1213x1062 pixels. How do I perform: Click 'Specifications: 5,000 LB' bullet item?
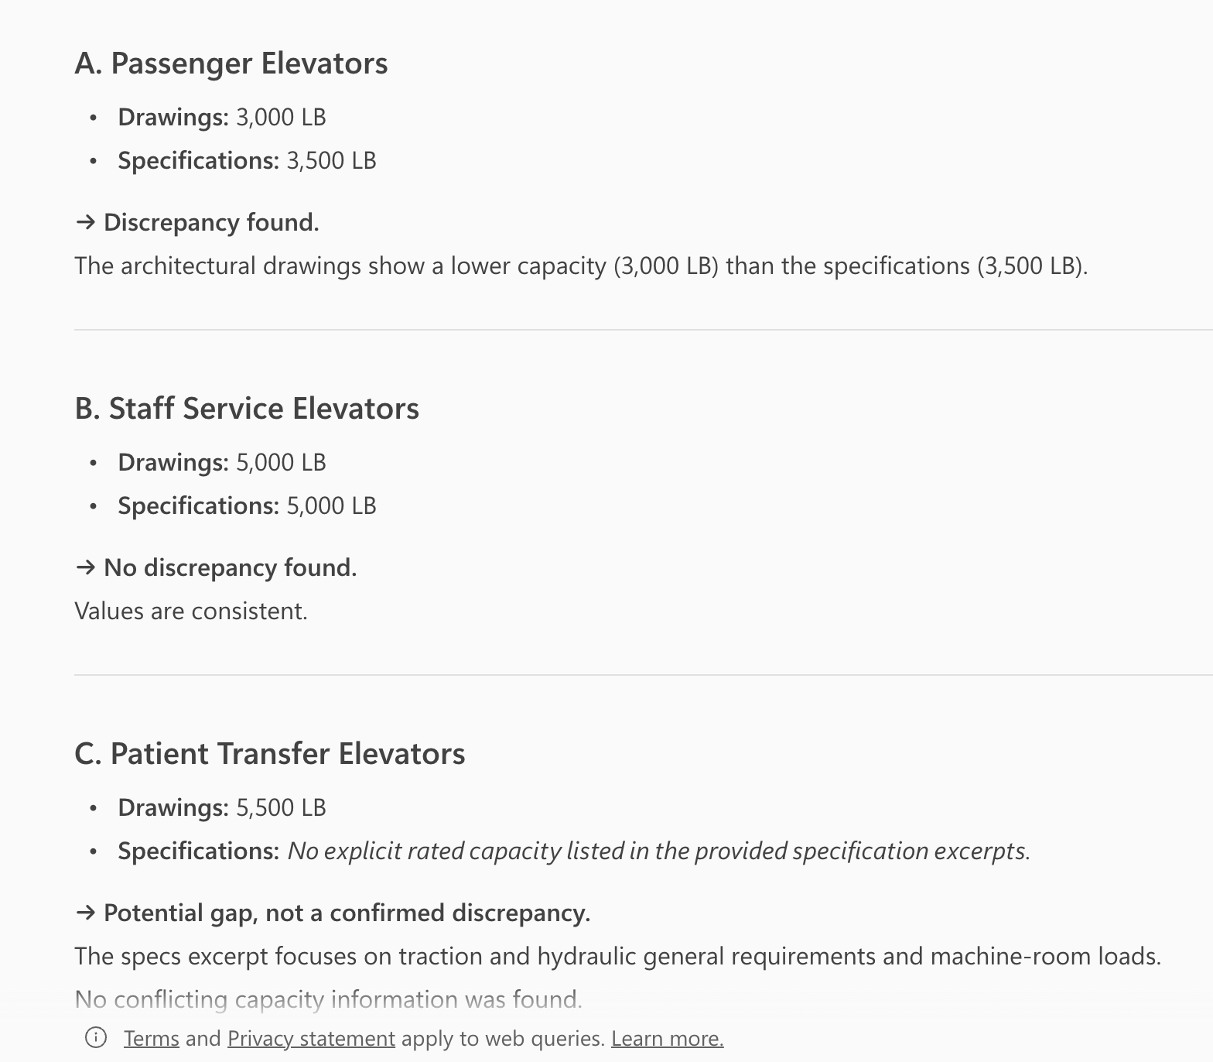(247, 506)
